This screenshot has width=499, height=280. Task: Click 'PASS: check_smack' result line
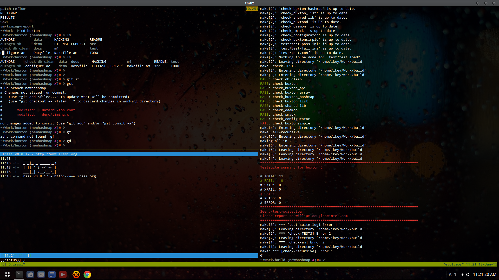click(x=278, y=115)
